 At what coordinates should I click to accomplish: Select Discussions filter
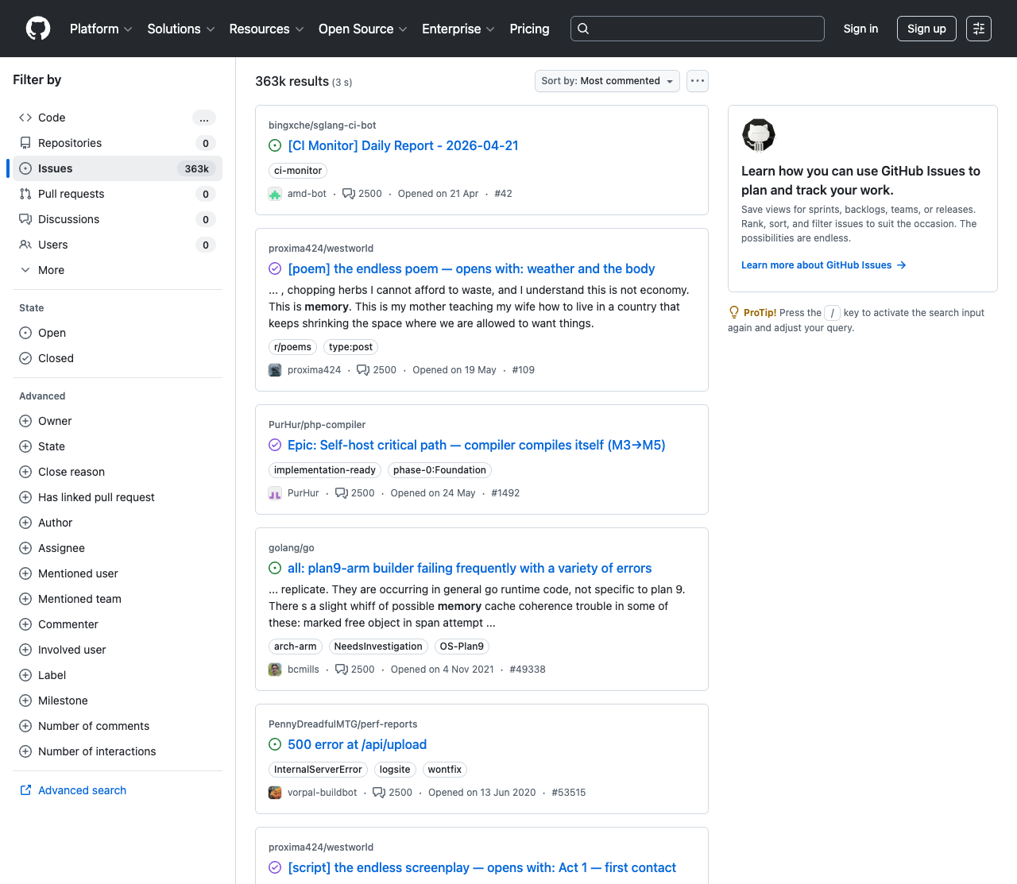(118, 219)
